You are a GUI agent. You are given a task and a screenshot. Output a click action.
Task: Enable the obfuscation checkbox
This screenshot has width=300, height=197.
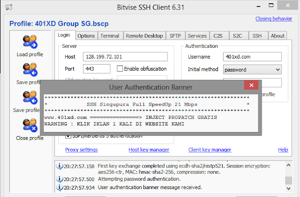[x=120, y=69]
